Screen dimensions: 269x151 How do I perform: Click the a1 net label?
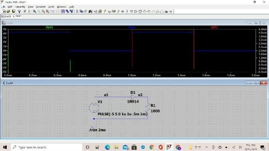pos(106,95)
